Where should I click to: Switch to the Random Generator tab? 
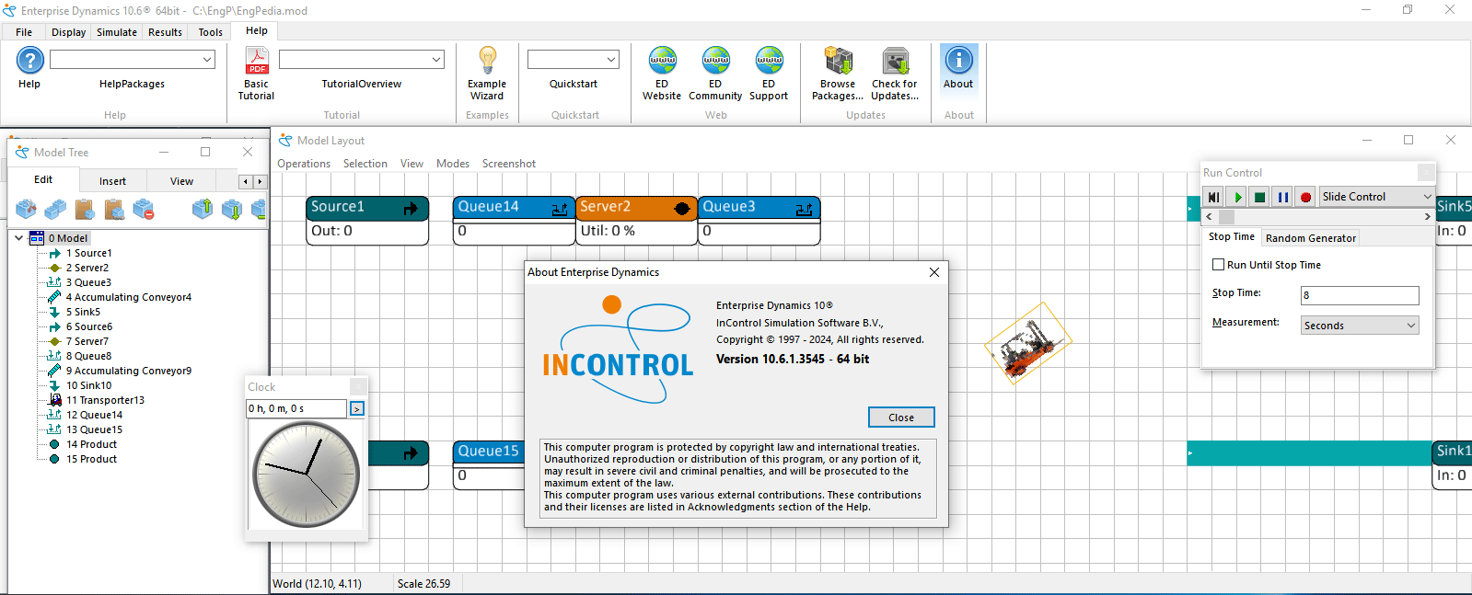click(1311, 238)
